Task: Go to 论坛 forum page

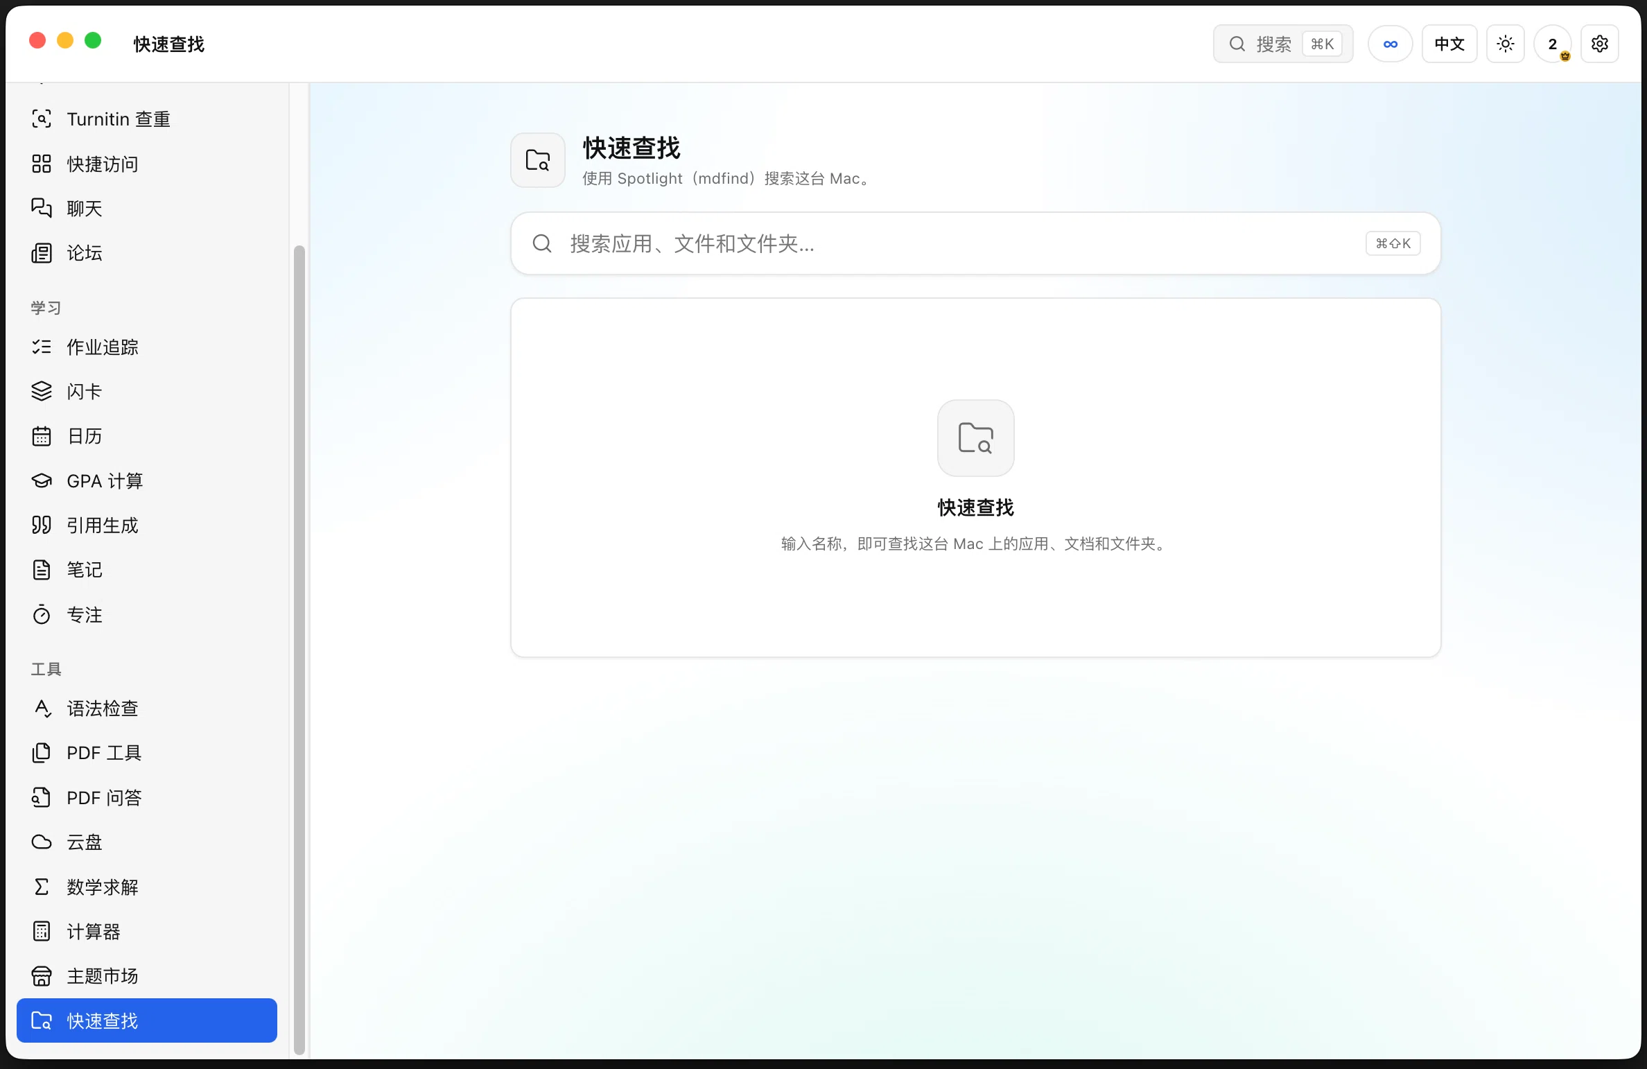Action: pos(146,253)
